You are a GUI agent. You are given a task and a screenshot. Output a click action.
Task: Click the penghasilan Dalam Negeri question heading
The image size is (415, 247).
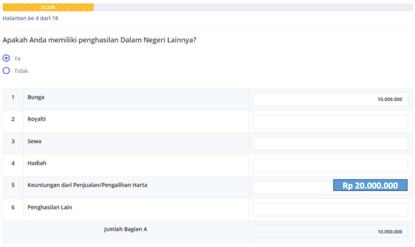[100, 40]
